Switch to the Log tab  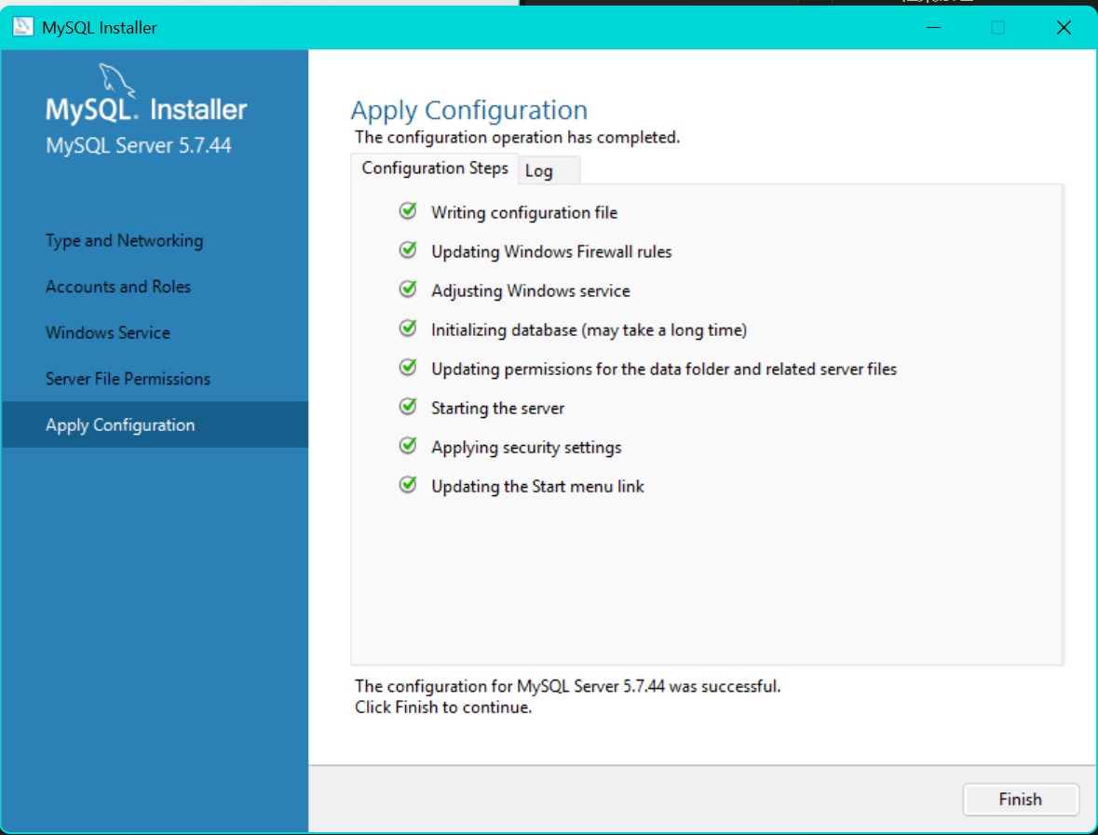(539, 170)
